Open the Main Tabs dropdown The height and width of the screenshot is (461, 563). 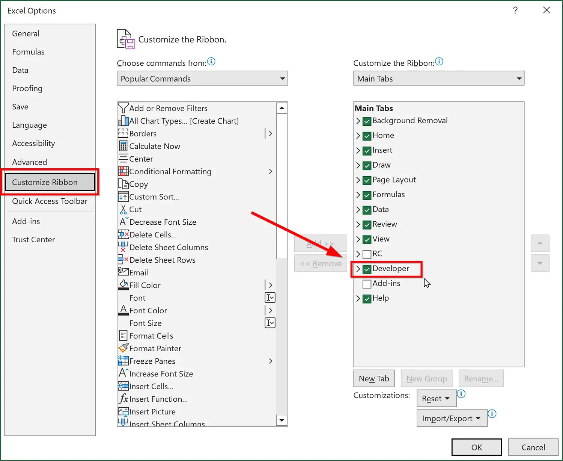click(518, 78)
